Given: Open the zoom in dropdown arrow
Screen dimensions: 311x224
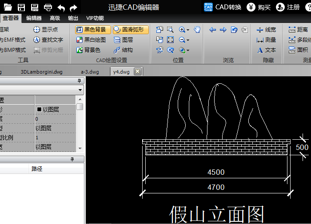Looking at the screenshot, I should (x=188, y=30).
